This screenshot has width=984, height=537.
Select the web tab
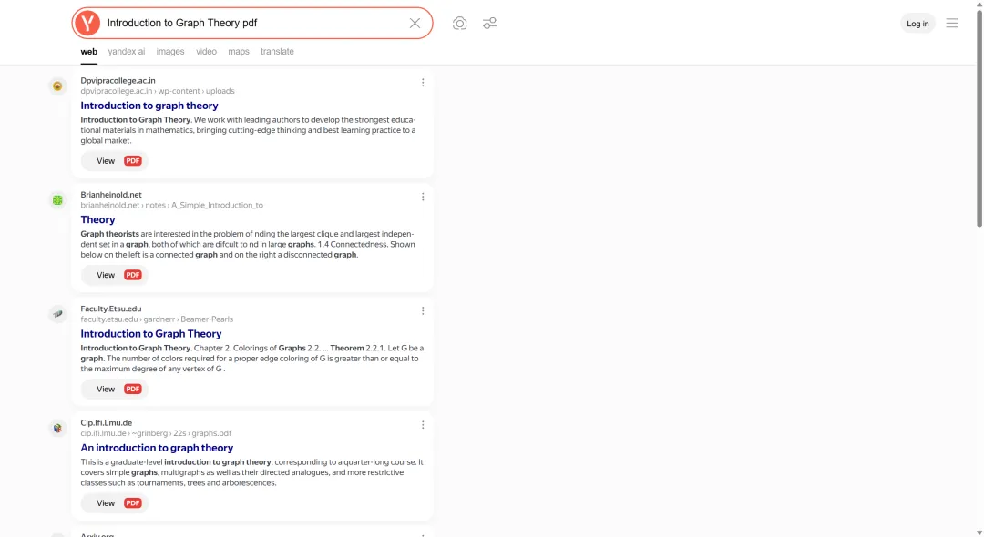[x=89, y=52]
